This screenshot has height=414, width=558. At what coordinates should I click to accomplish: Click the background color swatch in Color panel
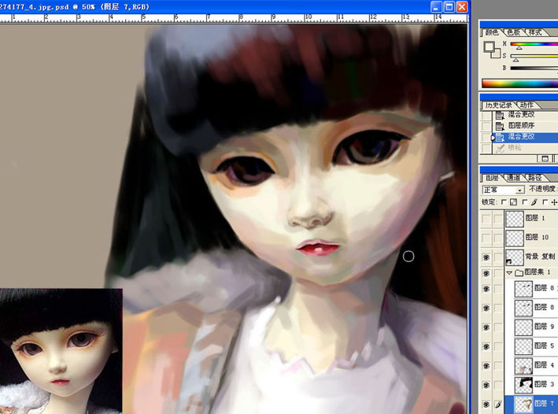tap(494, 53)
